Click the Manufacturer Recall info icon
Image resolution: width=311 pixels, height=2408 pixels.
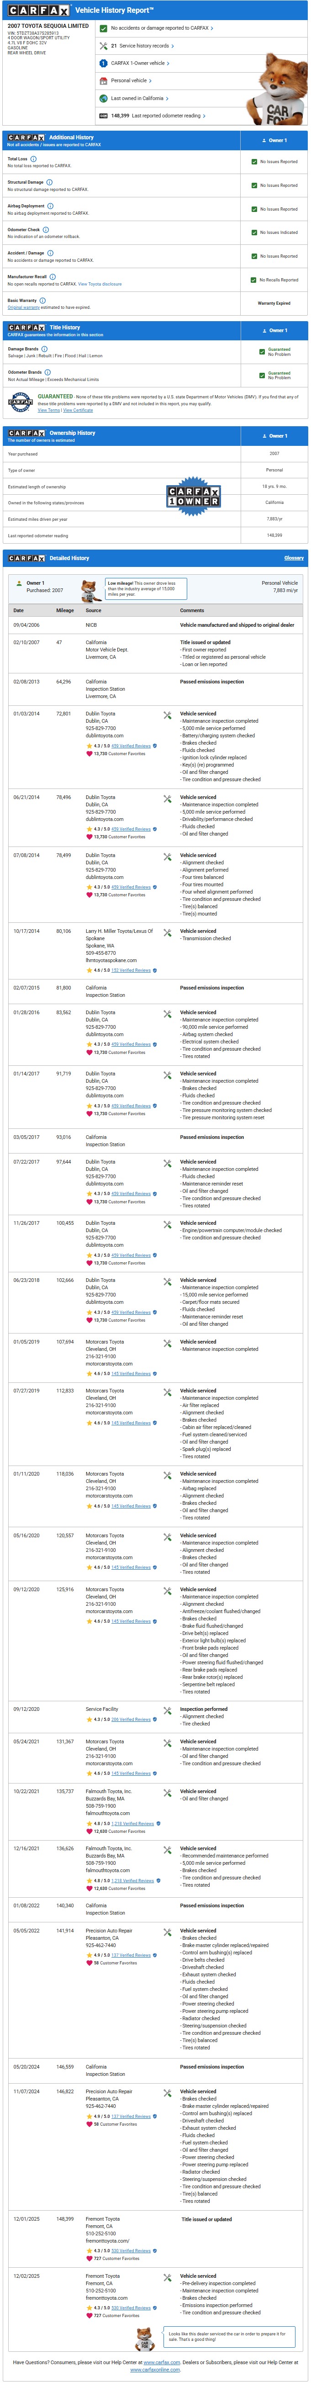click(53, 277)
